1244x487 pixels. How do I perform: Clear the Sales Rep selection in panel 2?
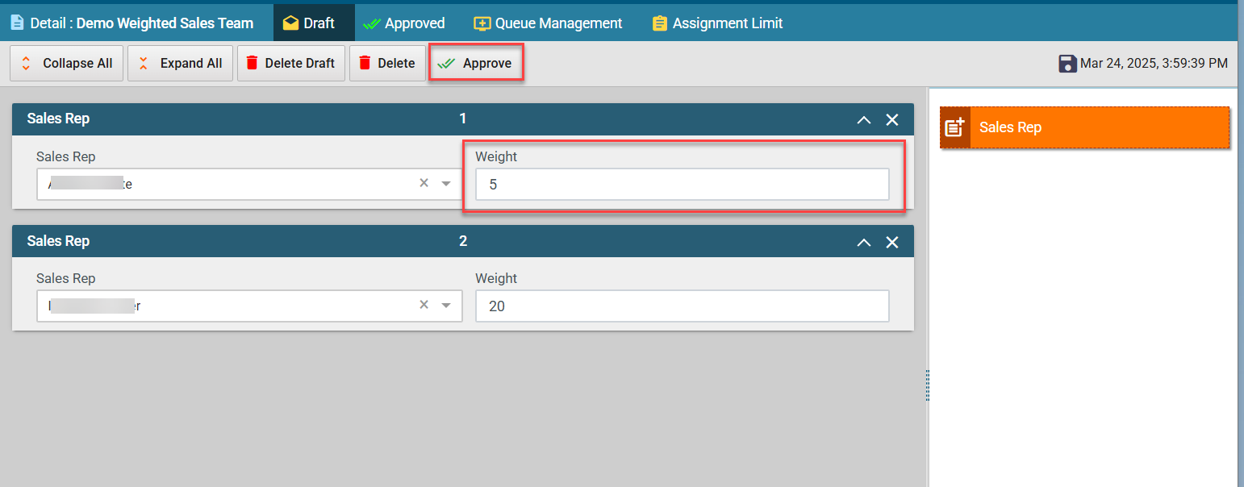click(424, 306)
